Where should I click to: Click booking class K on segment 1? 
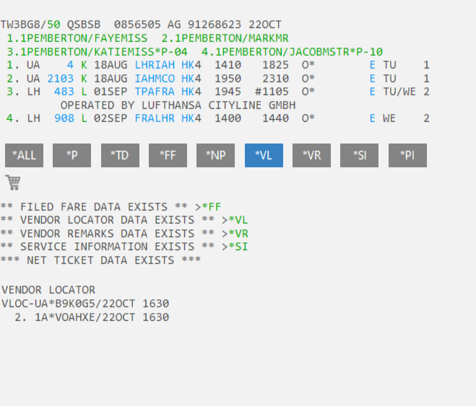pos(84,65)
